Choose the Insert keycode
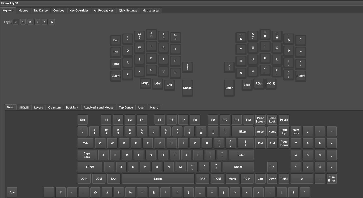 point(260,131)
